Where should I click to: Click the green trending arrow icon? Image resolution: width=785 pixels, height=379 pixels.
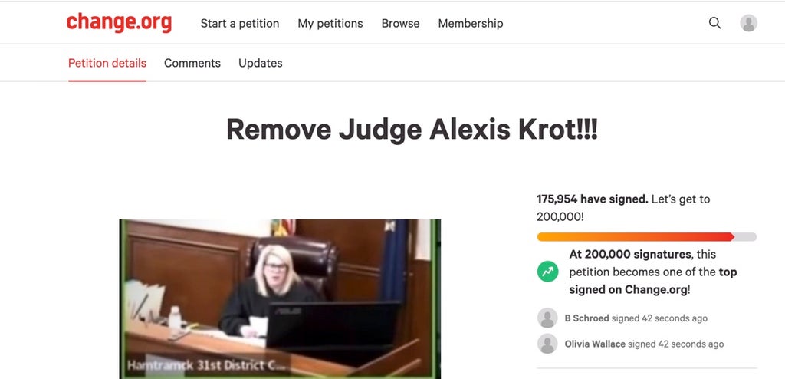point(547,272)
